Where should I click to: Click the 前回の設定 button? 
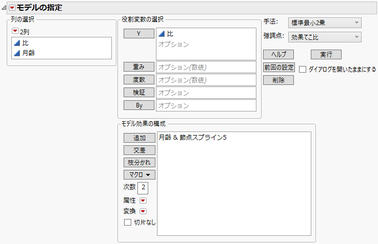click(x=279, y=68)
